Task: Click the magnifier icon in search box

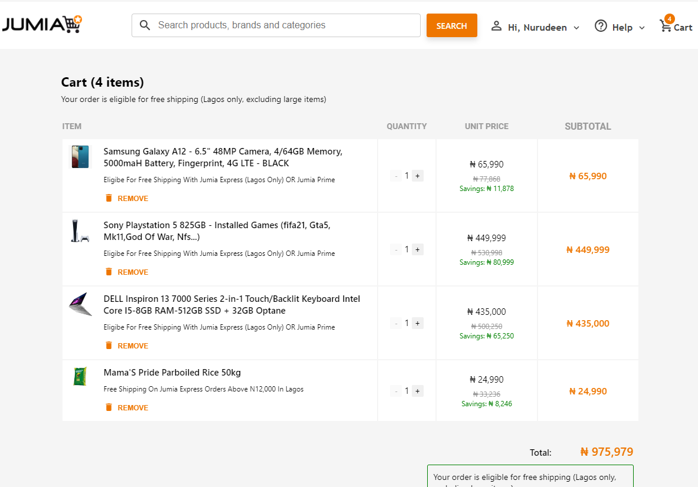Action: tap(145, 25)
